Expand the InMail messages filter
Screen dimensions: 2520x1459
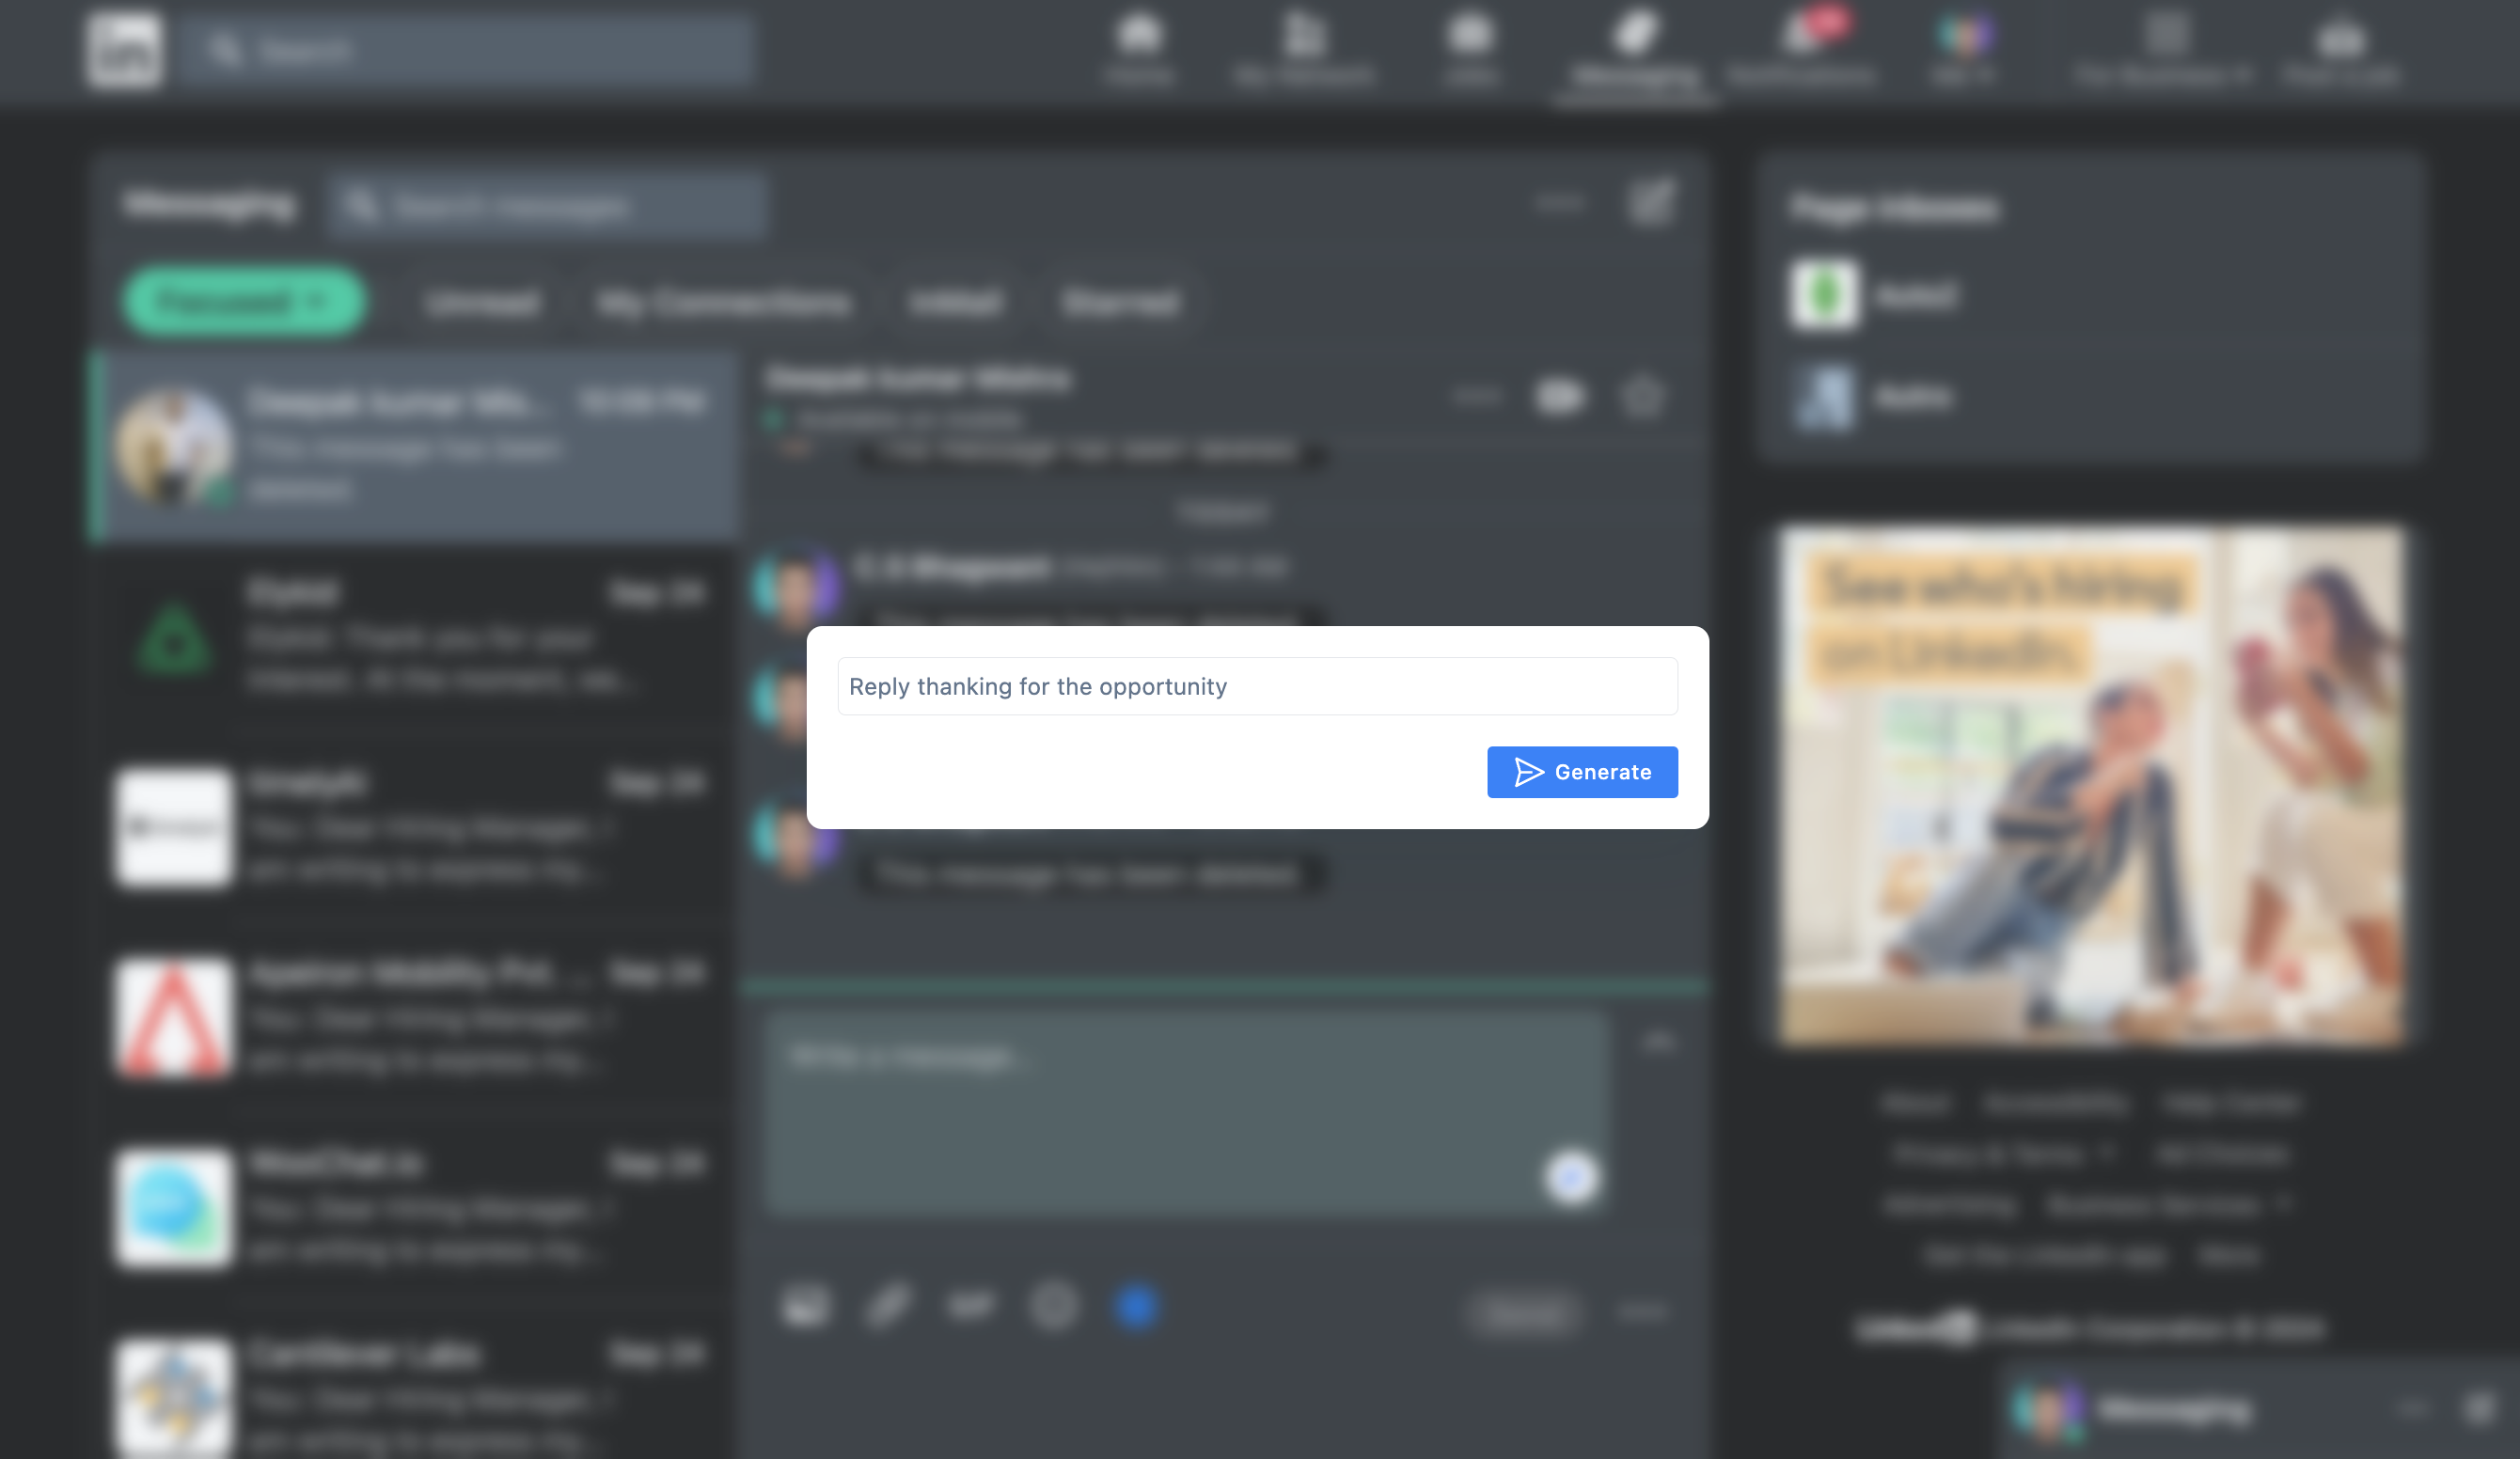point(955,301)
